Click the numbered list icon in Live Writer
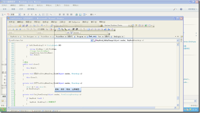200x113 pixels. coord(43,15)
